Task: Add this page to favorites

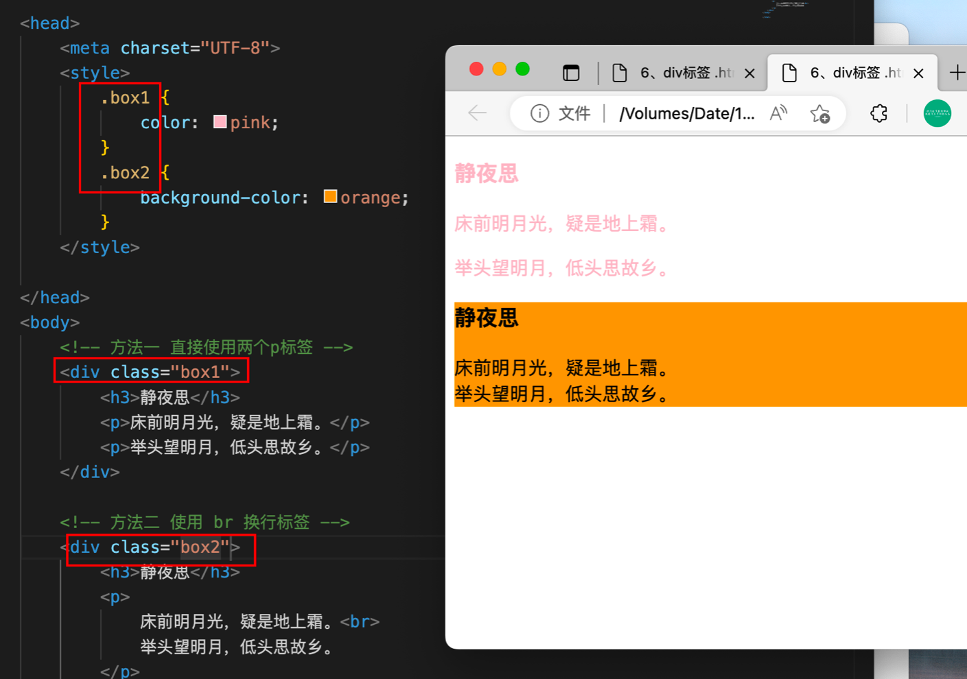Action: click(x=819, y=113)
